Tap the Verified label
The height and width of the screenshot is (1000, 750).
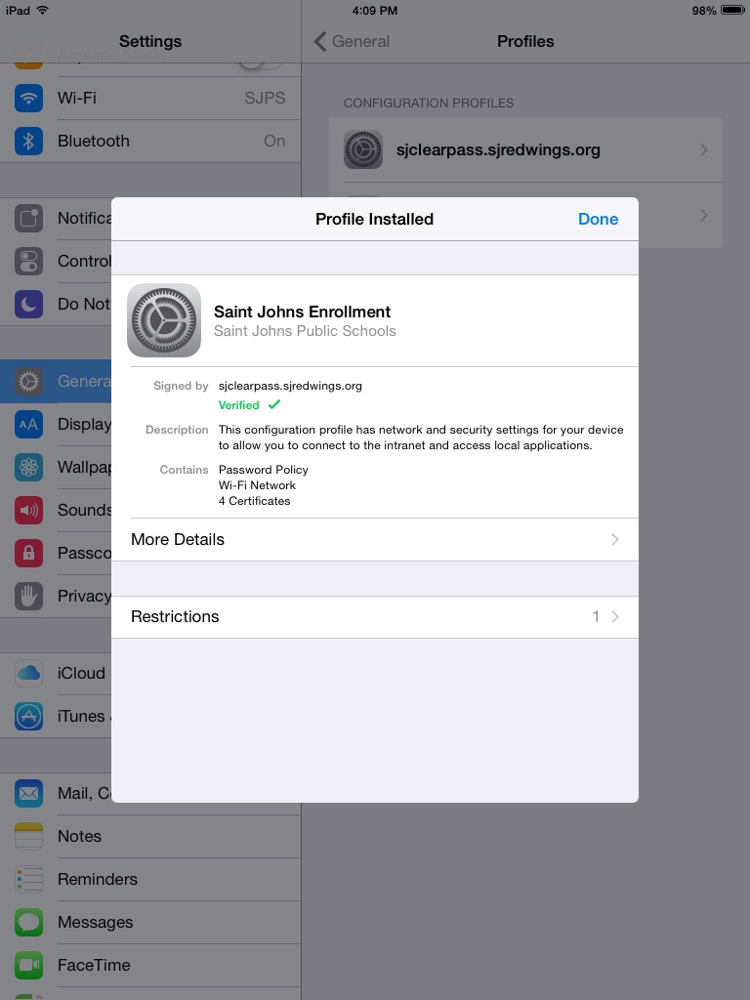pyautogui.click(x=238, y=405)
